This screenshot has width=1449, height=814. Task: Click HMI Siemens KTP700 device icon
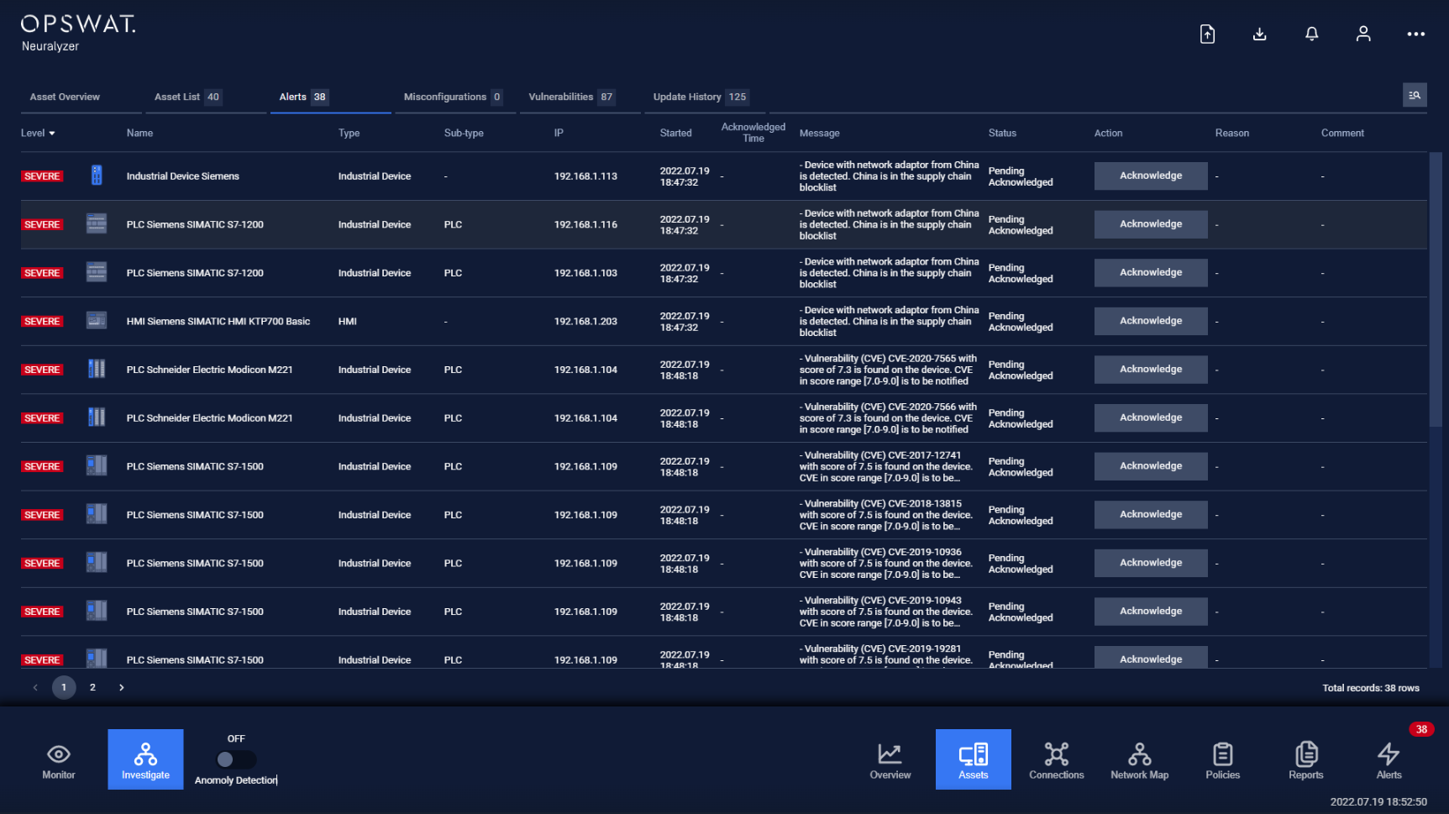(x=97, y=321)
